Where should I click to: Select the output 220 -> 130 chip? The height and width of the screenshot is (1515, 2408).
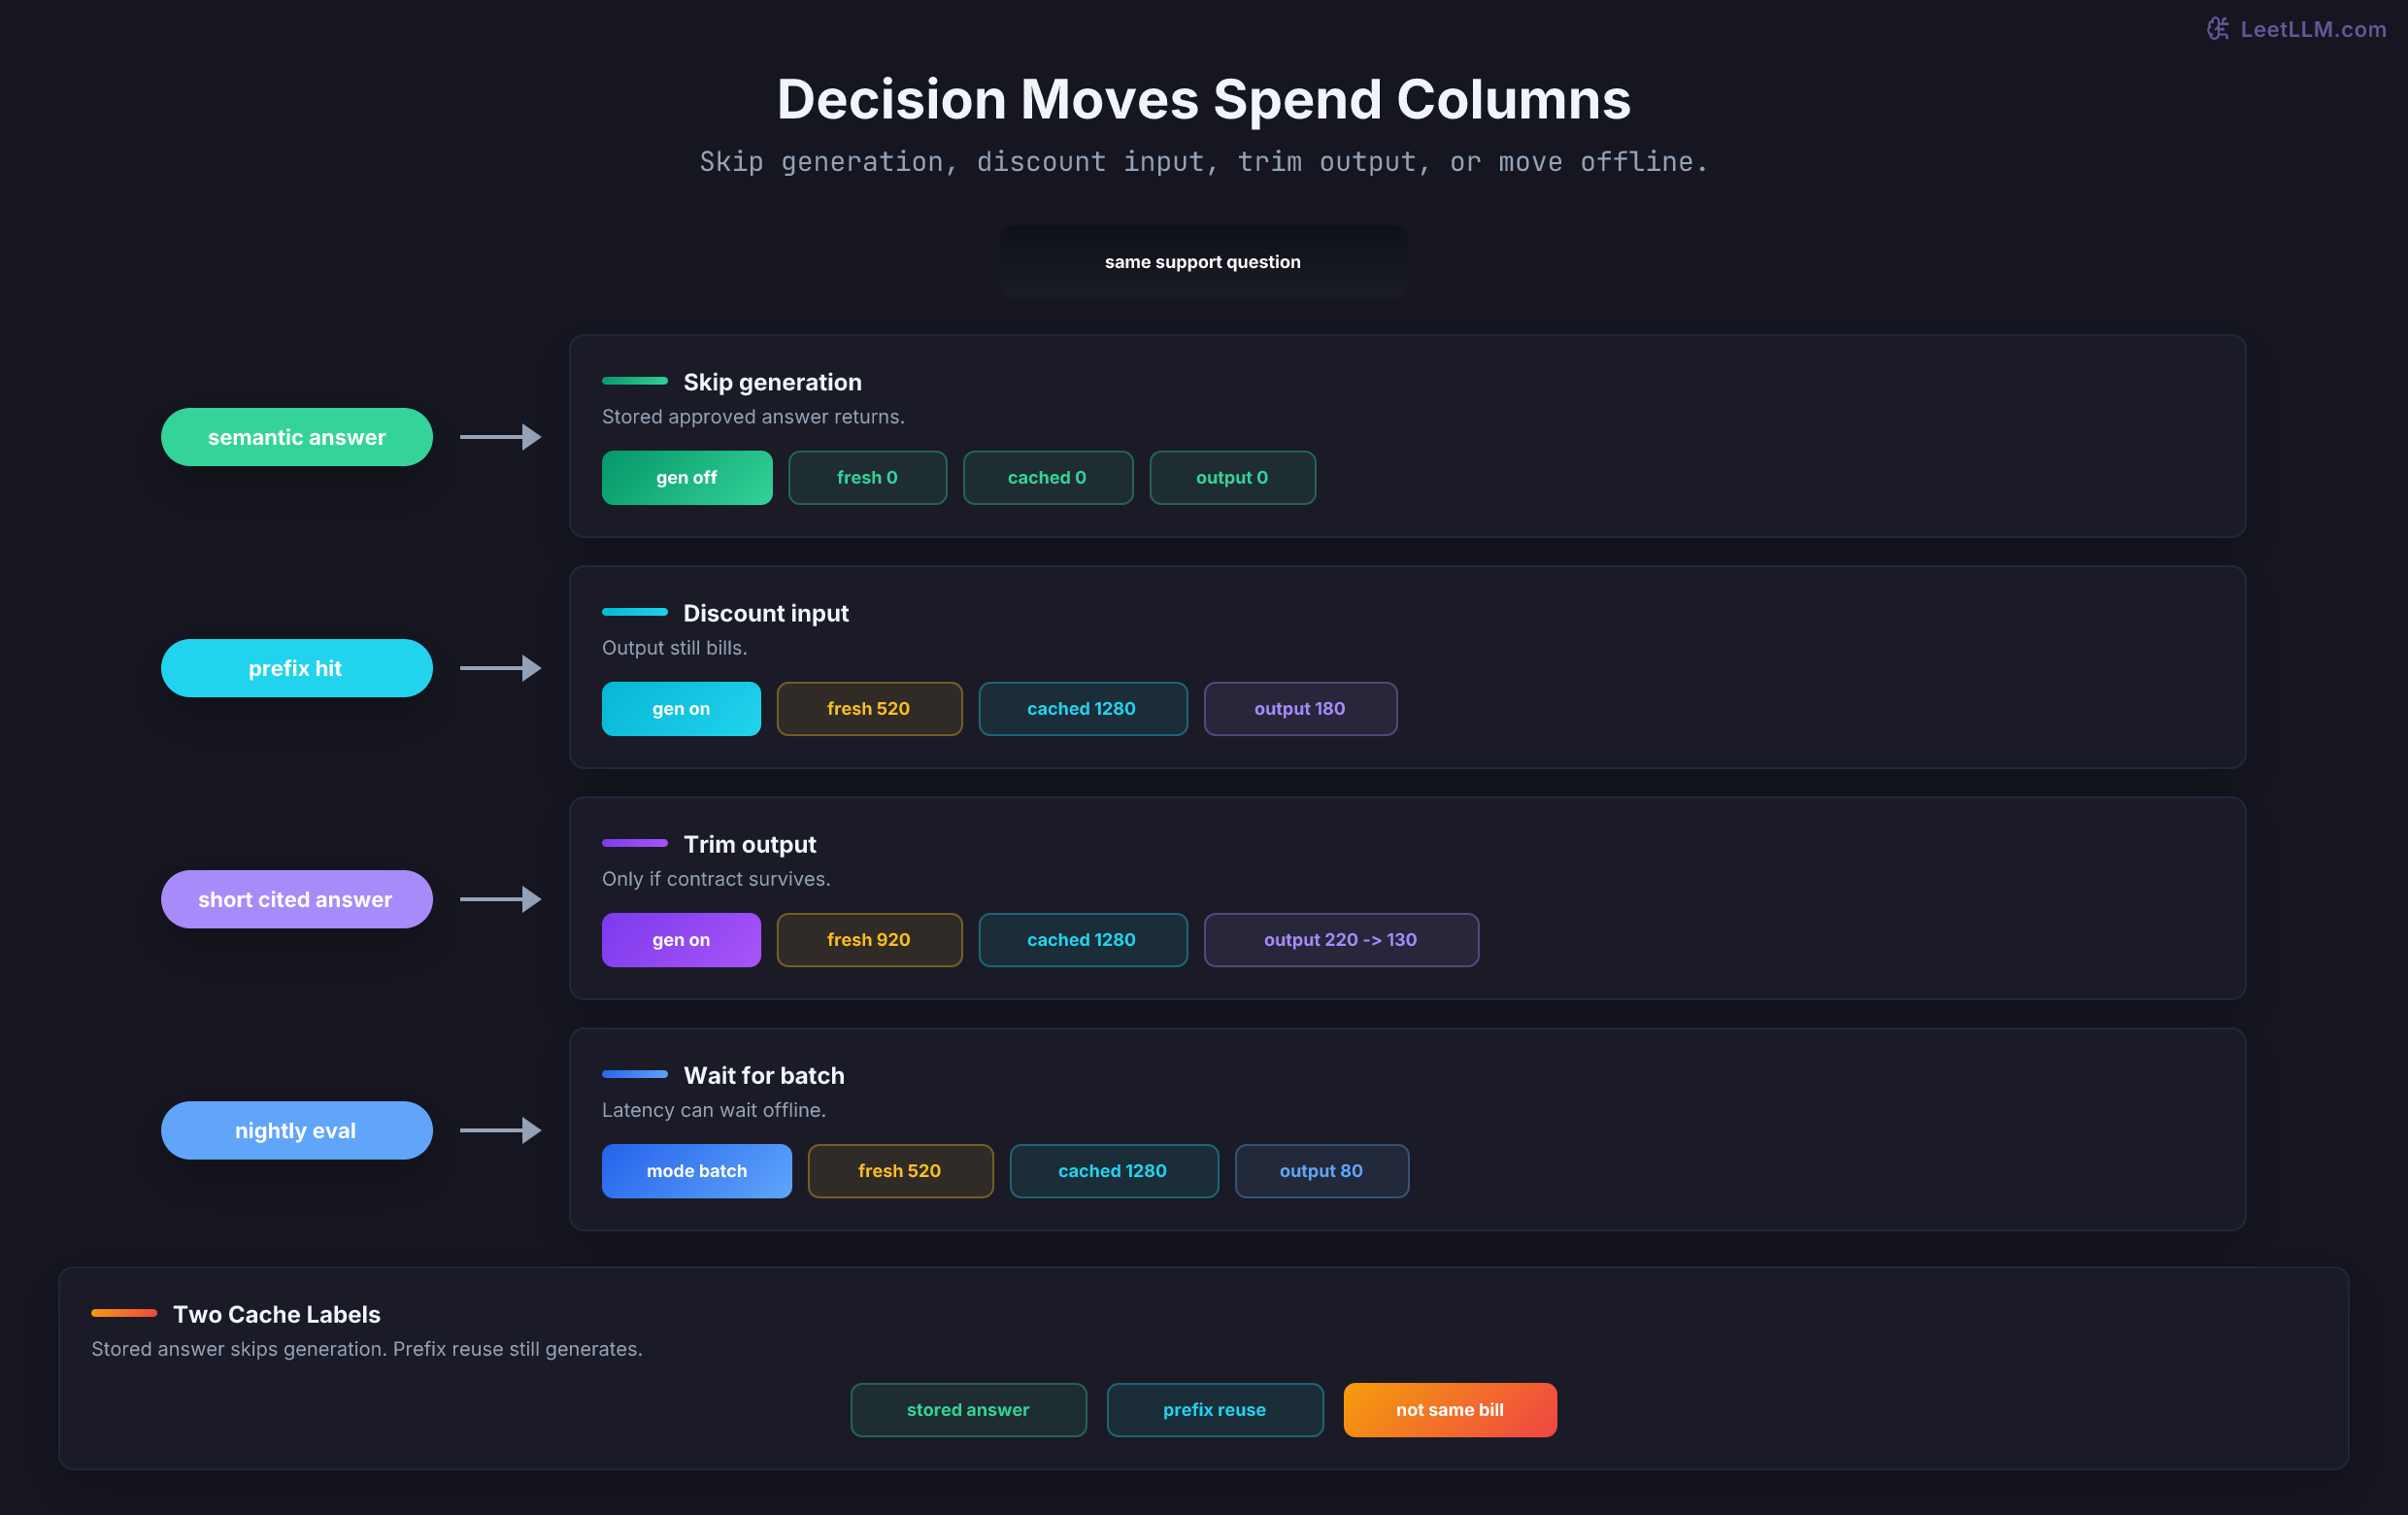coord(1341,940)
